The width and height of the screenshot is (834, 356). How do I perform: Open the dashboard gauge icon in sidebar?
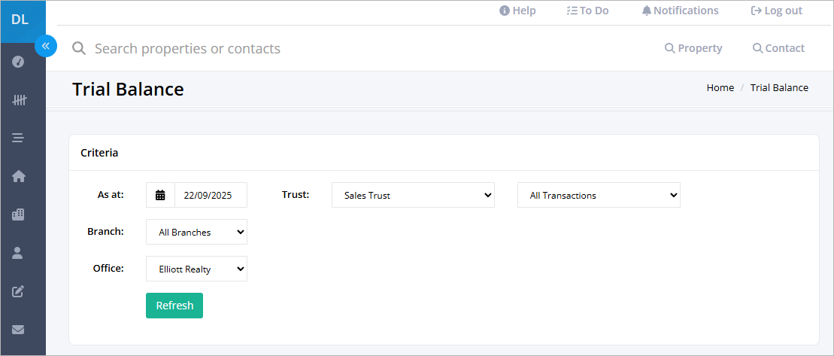click(18, 62)
